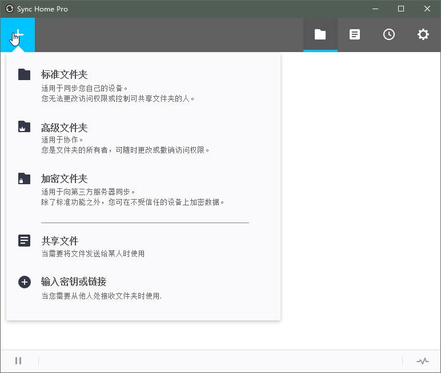Maximize the Sync Home Pro window
Viewport: 441px width, 373px height.
click(401, 9)
